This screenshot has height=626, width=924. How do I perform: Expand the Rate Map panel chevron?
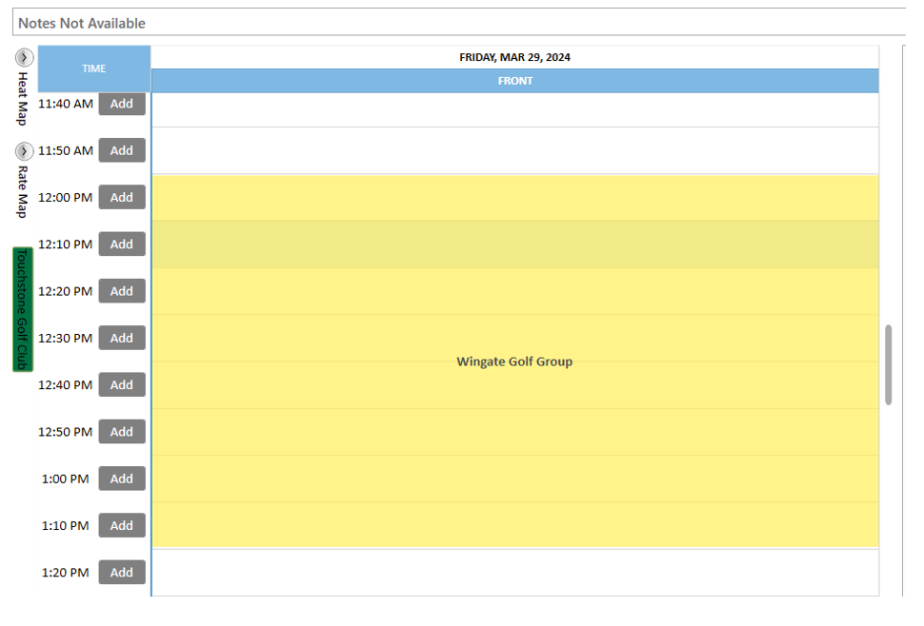coord(24,151)
